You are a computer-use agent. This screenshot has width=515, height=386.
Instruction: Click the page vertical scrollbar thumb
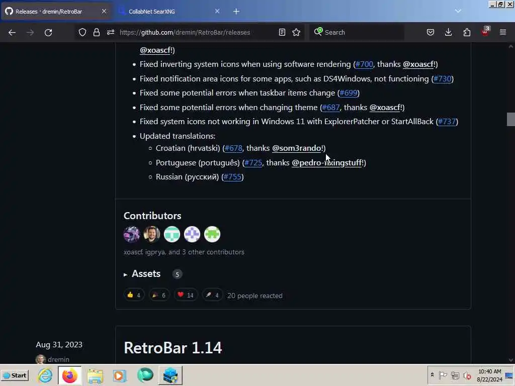click(510, 120)
